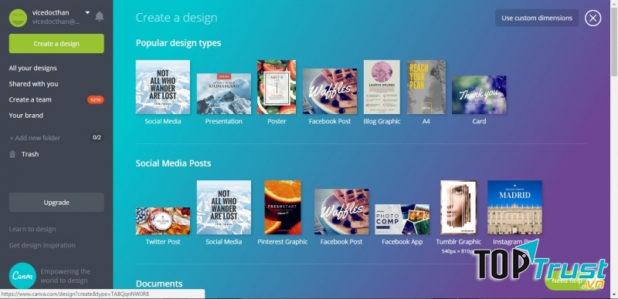The width and height of the screenshot is (618, 299).
Task: Expand the vicedocthan account dropdown arrow
Action: pos(87,12)
